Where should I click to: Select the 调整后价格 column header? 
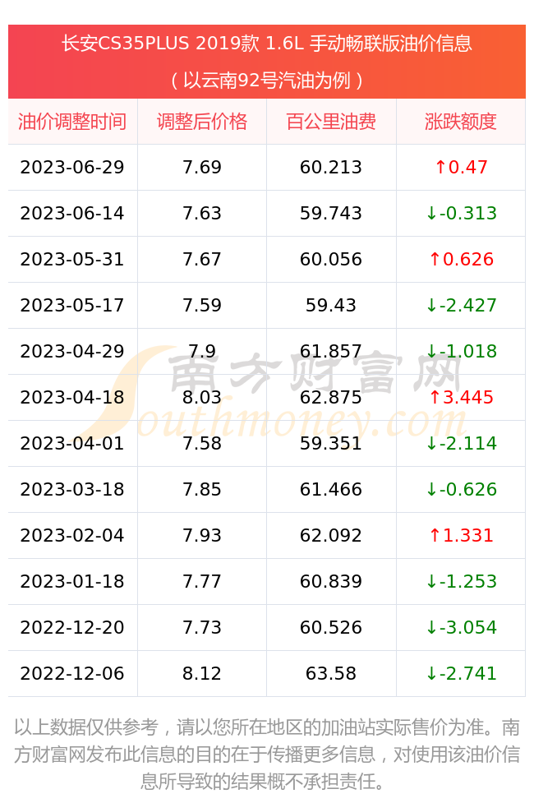202,122
